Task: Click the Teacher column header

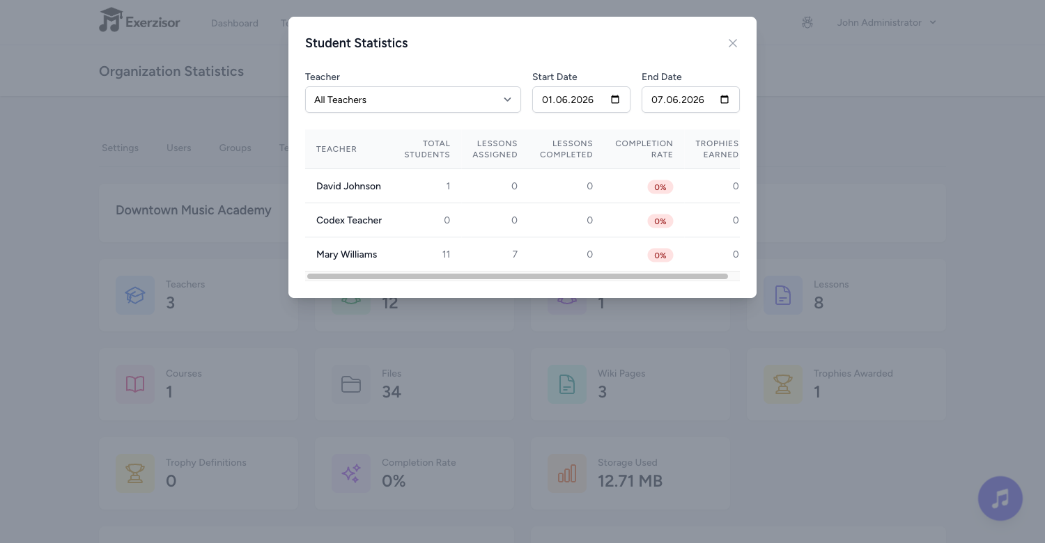Action: tap(336, 149)
